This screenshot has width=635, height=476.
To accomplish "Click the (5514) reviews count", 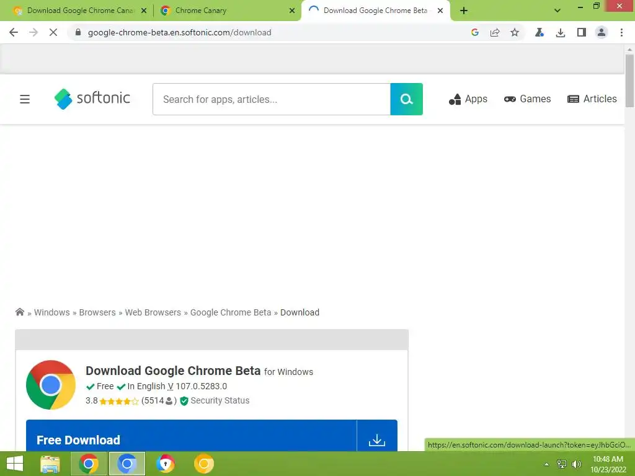I will [159, 401].
